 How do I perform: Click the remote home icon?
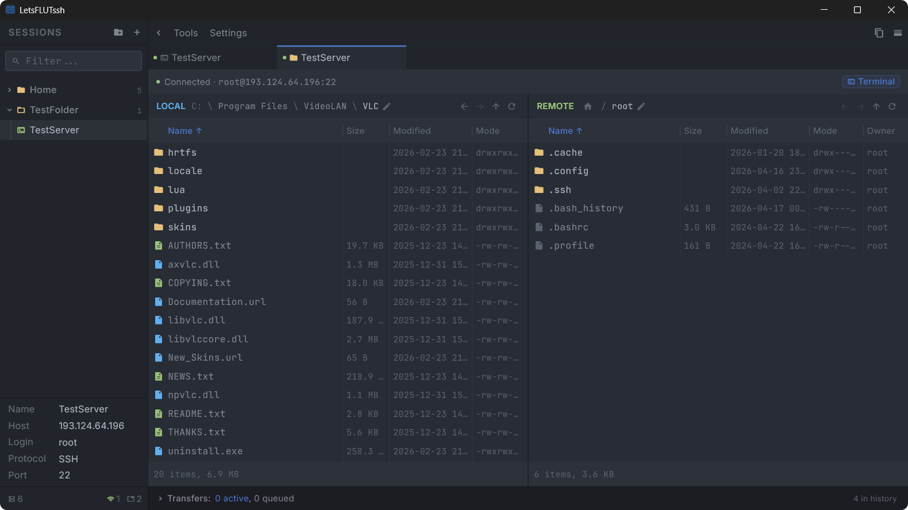(x=588, y=106)
